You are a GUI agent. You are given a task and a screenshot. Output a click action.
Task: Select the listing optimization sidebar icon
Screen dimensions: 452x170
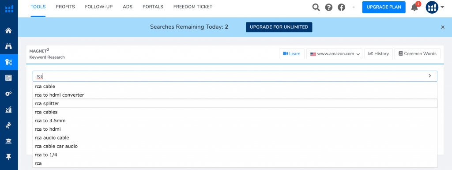pos(9,78)
